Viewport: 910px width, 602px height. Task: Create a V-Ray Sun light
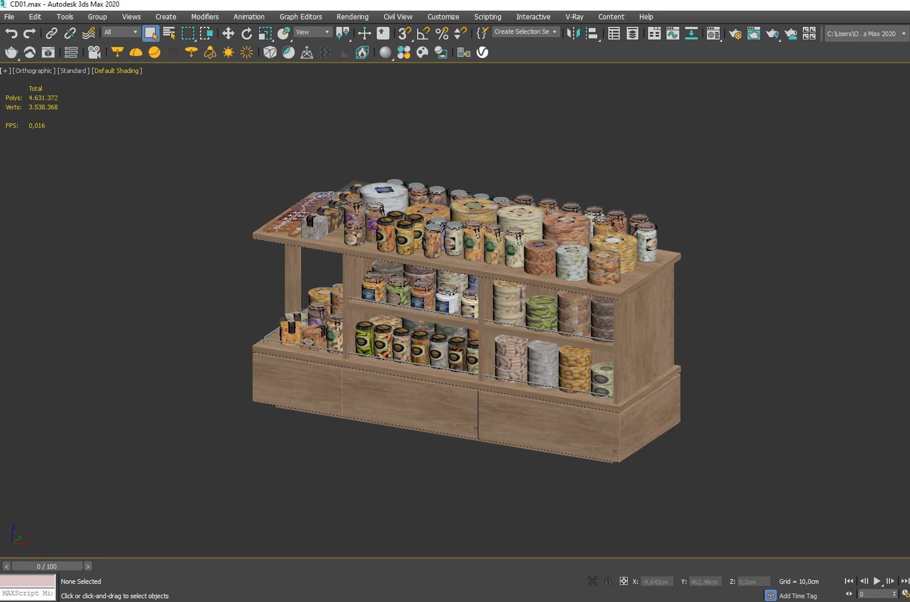click(x=228, y=52)
